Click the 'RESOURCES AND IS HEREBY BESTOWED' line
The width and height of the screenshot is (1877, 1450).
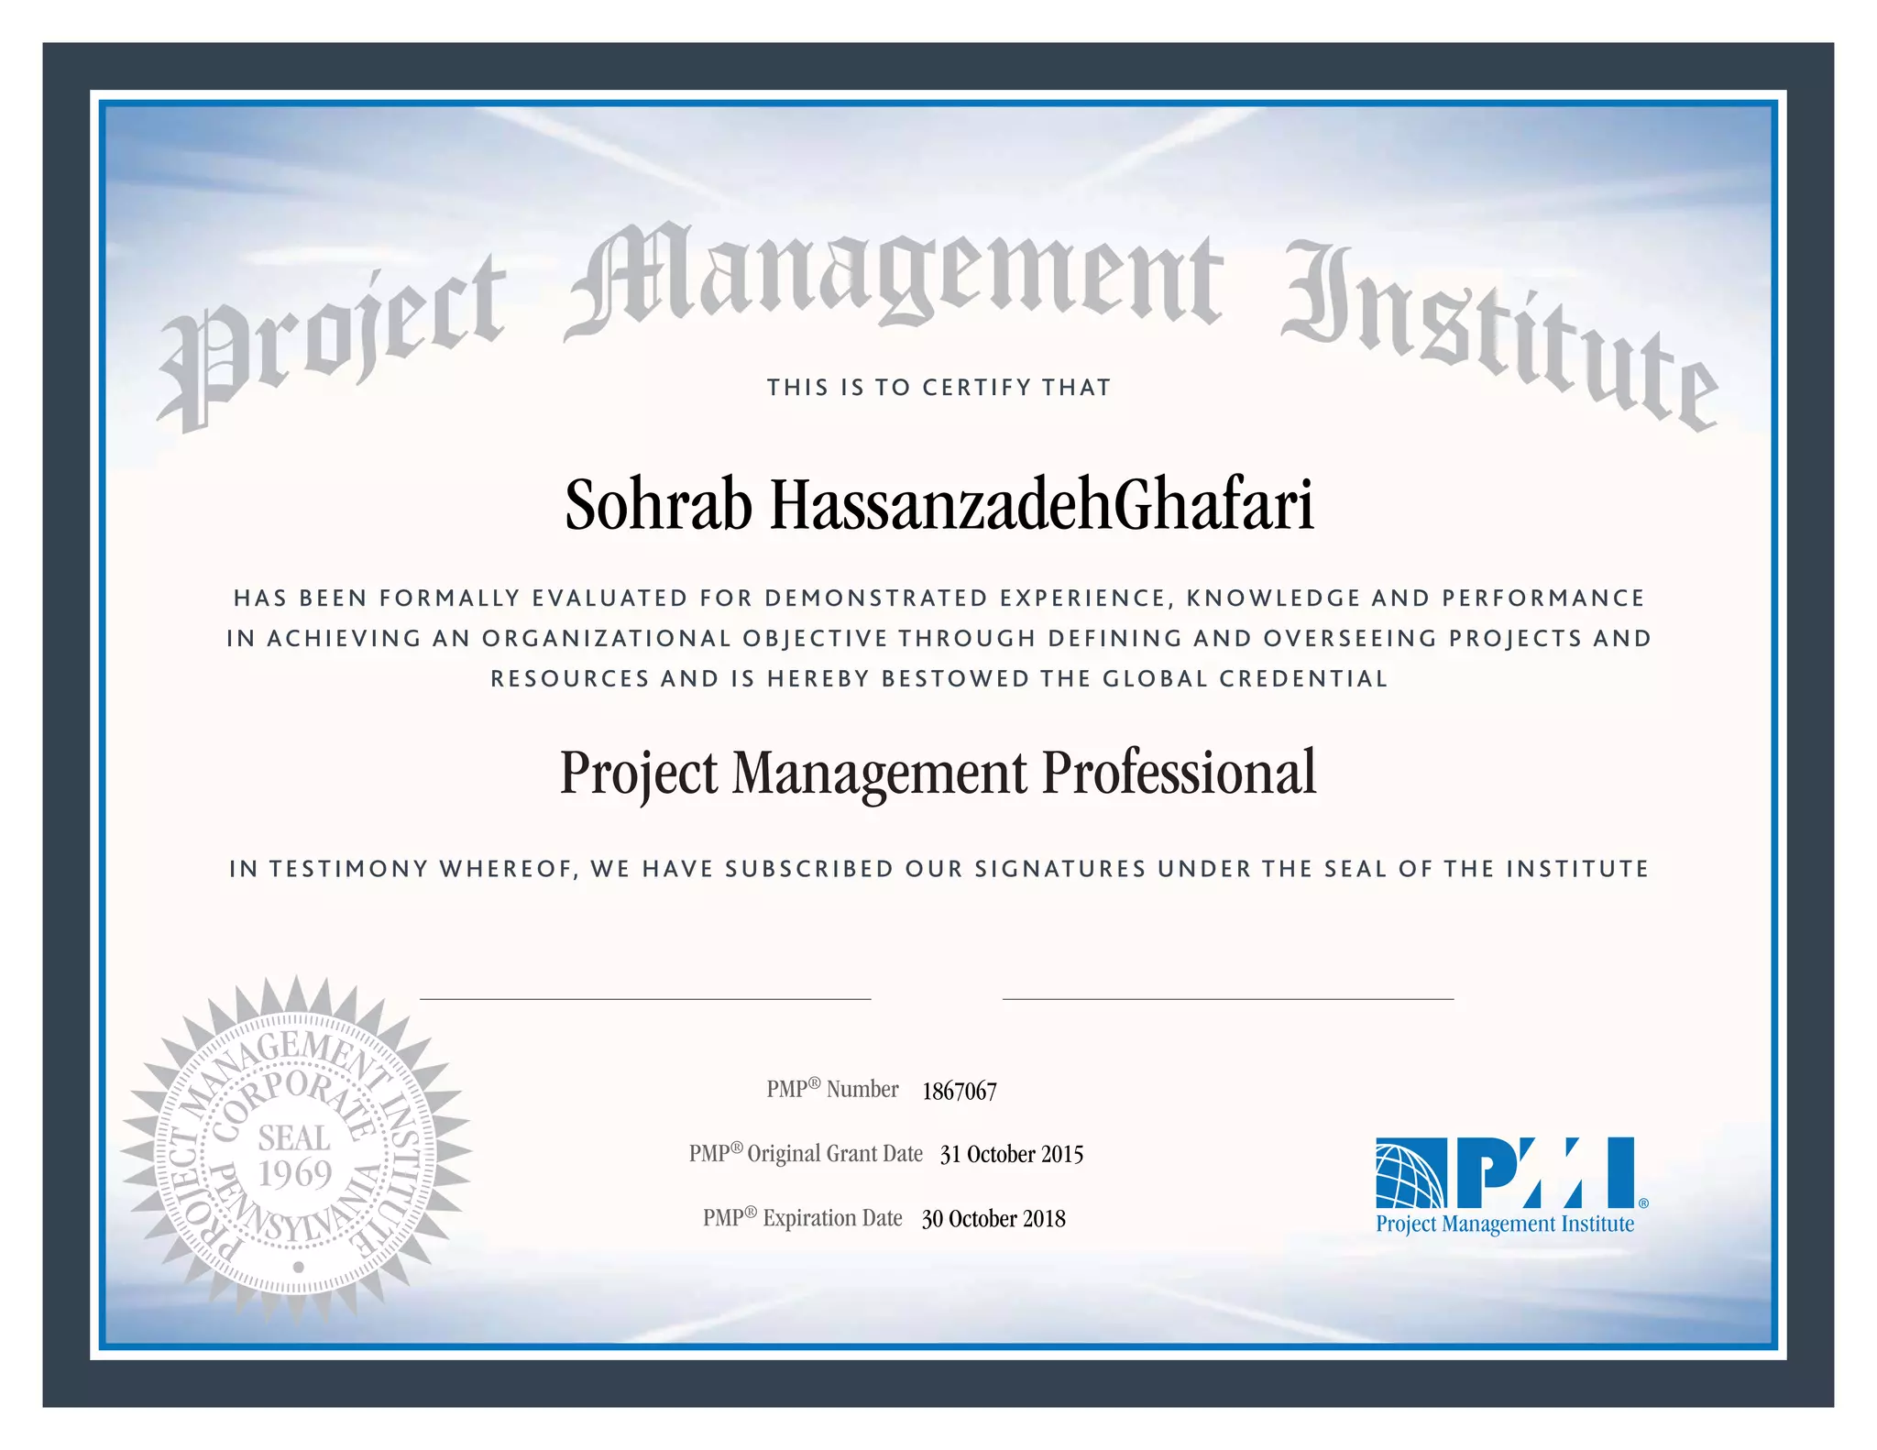click(x=939, y=679)
